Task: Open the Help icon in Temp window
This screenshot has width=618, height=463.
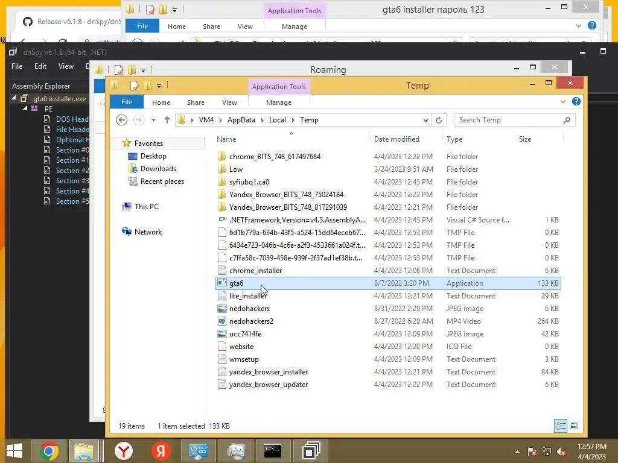Action: click(x=576, y=101)
